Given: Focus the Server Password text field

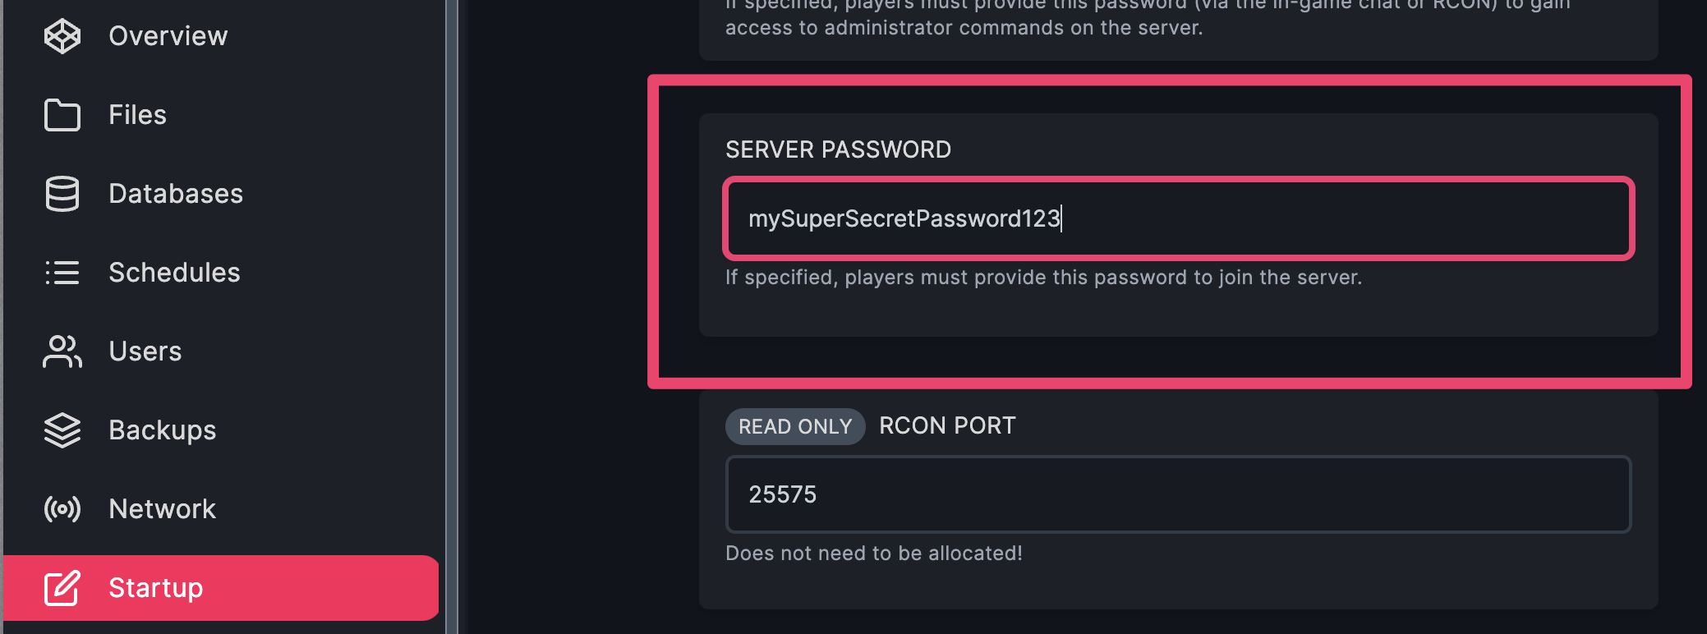Looking at the screenshot, I should 1179,218.
